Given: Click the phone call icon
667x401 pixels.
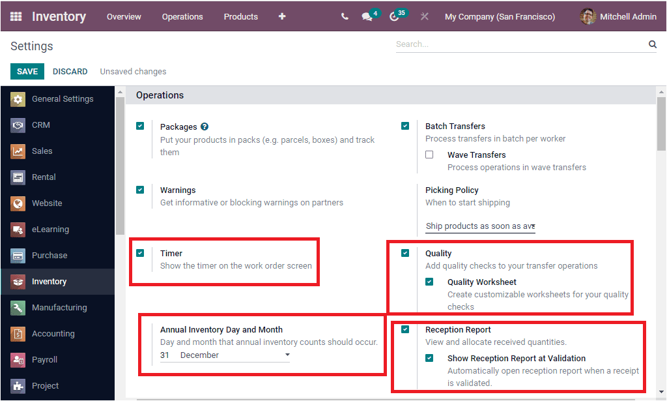Looking at the screenshot, I should pos(345,16).
